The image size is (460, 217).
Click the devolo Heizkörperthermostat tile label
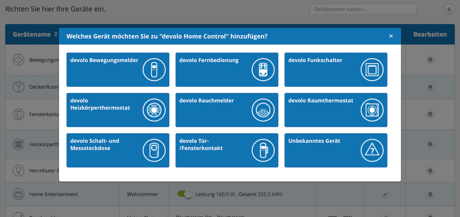[100, 104]
